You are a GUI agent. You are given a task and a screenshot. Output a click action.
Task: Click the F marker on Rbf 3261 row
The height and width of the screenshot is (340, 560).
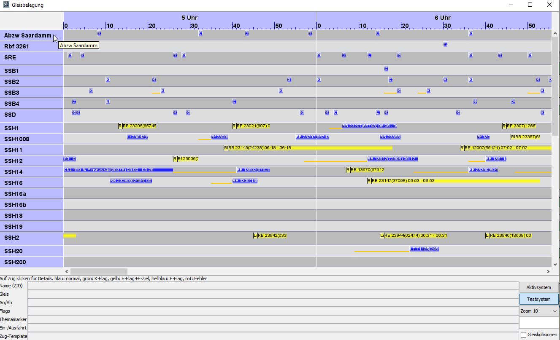click(x=445, y=44)
